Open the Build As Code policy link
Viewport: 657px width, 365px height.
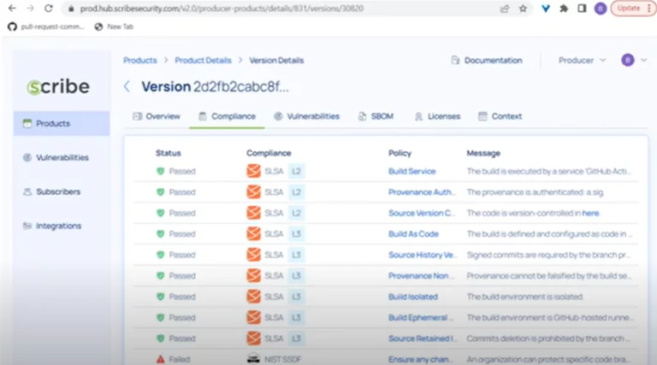[413, 234]
